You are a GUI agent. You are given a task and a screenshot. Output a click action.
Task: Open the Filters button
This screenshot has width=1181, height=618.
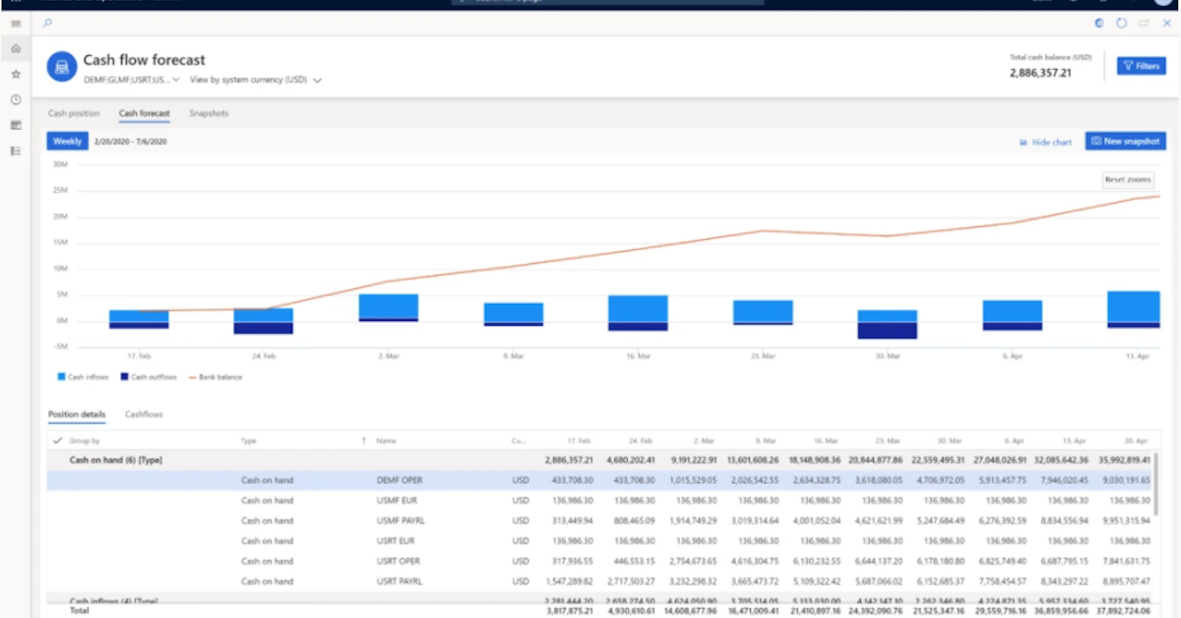(1141, 66)
